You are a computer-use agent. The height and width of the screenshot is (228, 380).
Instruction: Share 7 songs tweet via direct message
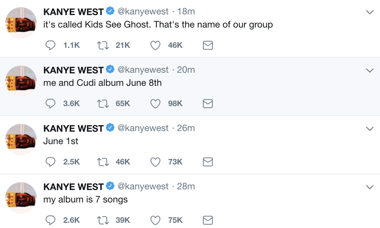click(x=208, y=220)
